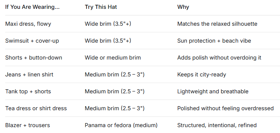Image resolution: width=280 pixels, height=133 pixels.
Task: Click 'Sun protection + beach vibe' text
Action: [x=214, y=41]
